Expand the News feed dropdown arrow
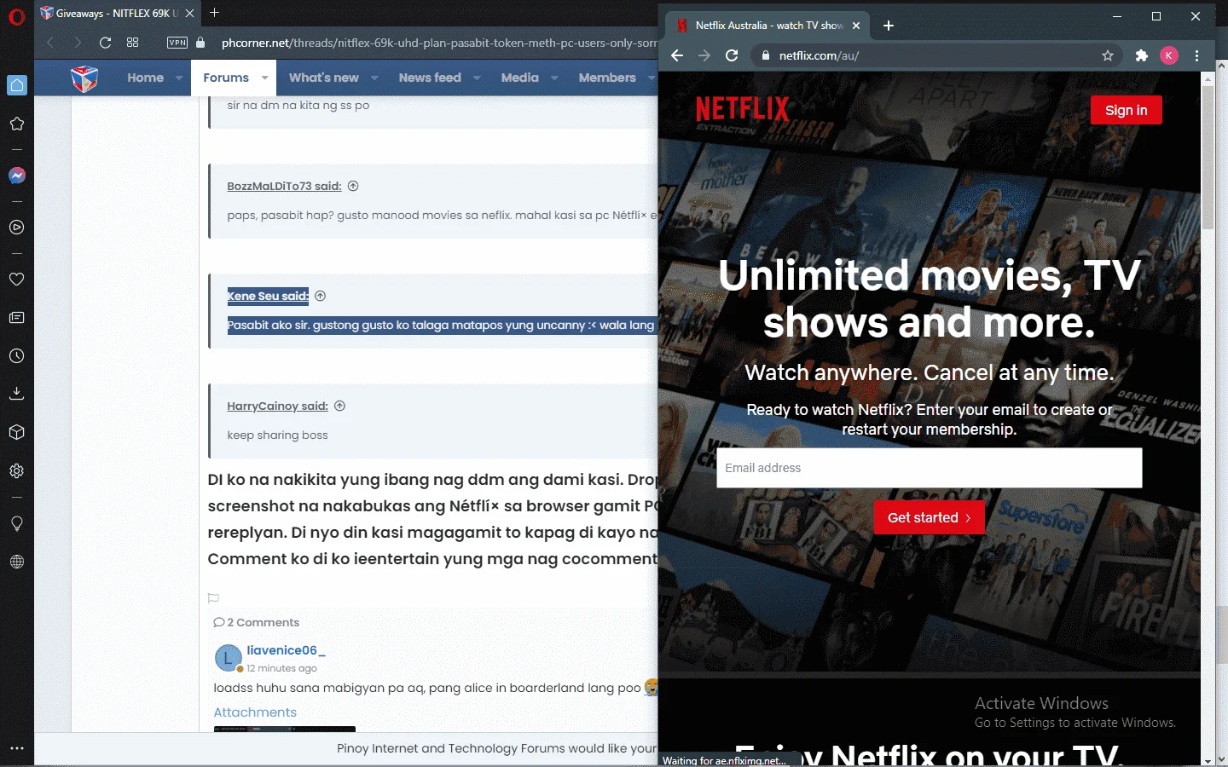 [477, 78]
